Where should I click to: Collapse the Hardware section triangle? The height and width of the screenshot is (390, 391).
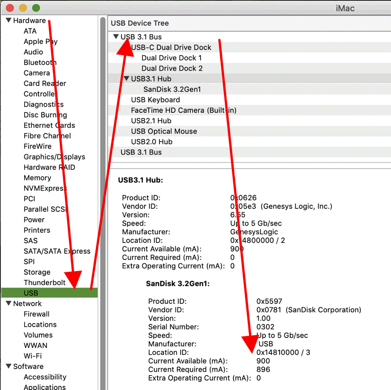8,20
